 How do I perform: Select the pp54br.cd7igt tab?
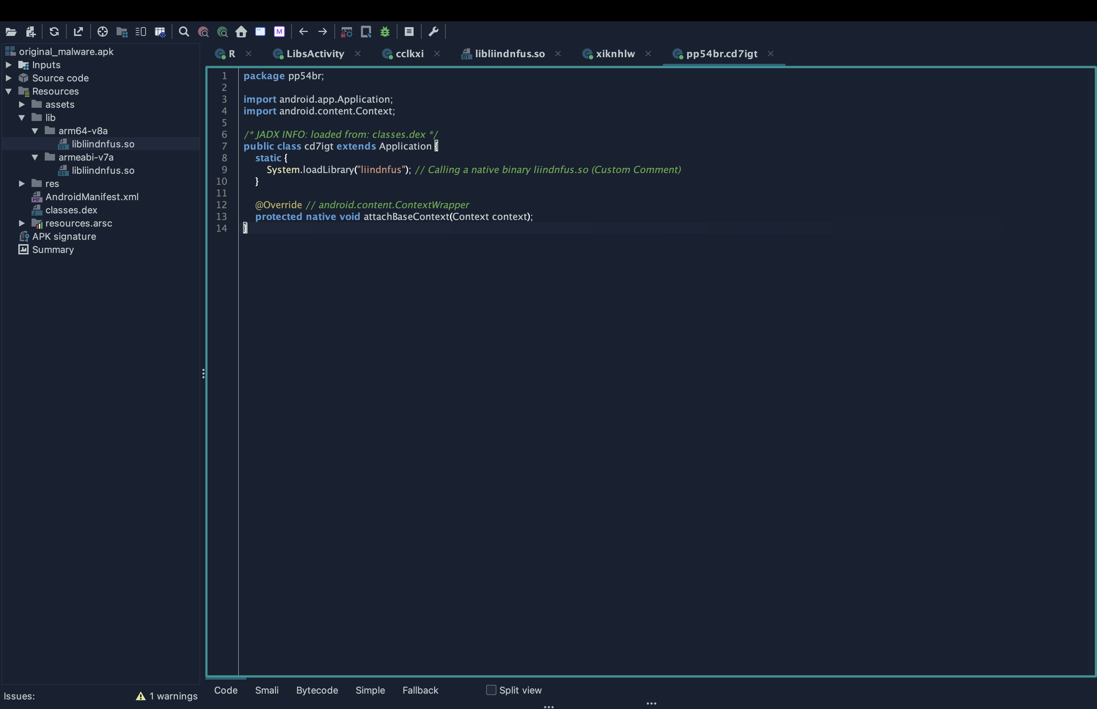tap(721, 54)
